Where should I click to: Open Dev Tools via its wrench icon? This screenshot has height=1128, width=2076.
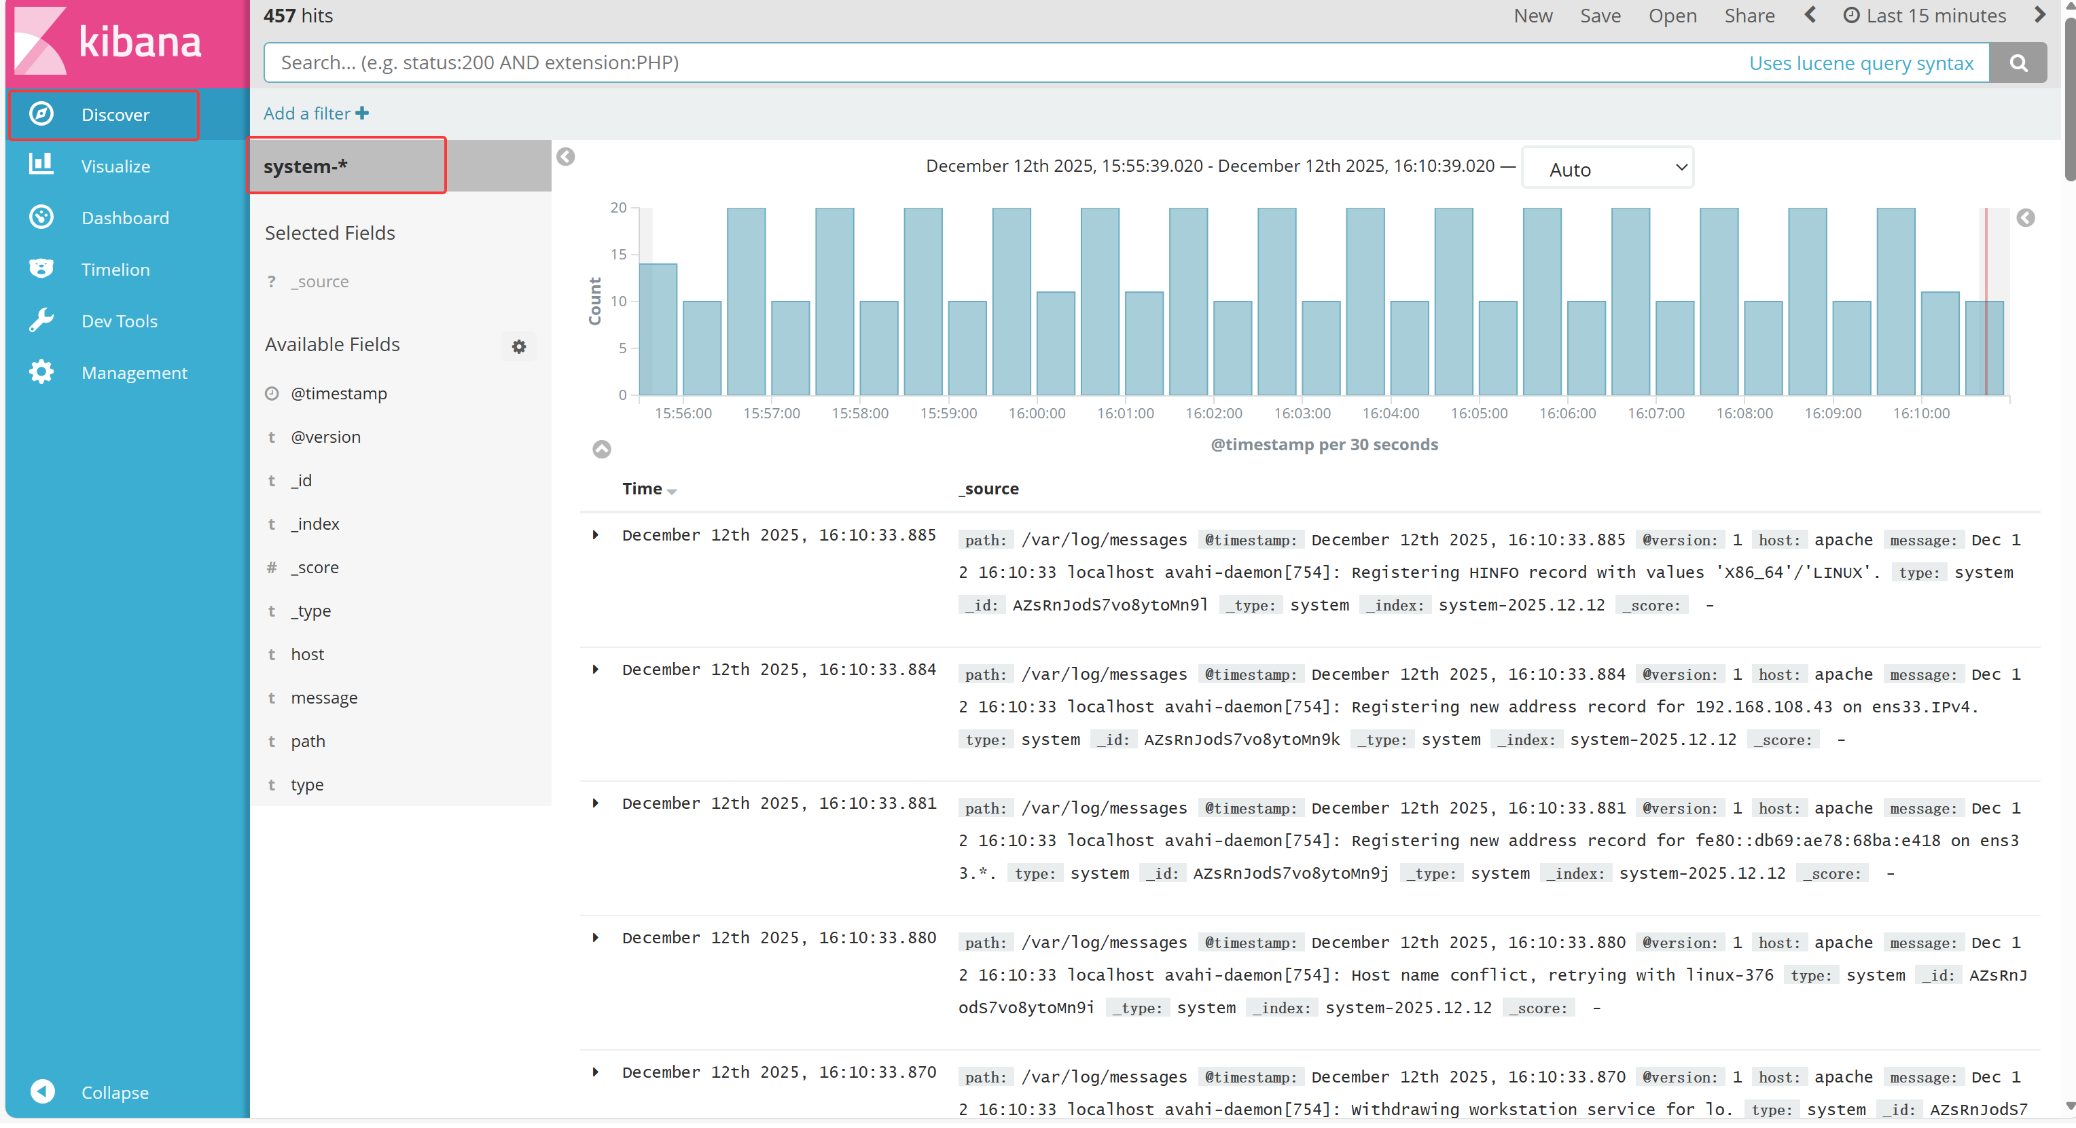click(41, 321)
